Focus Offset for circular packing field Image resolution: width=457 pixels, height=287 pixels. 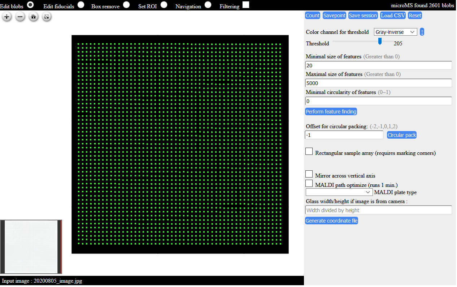click(344, 135)
